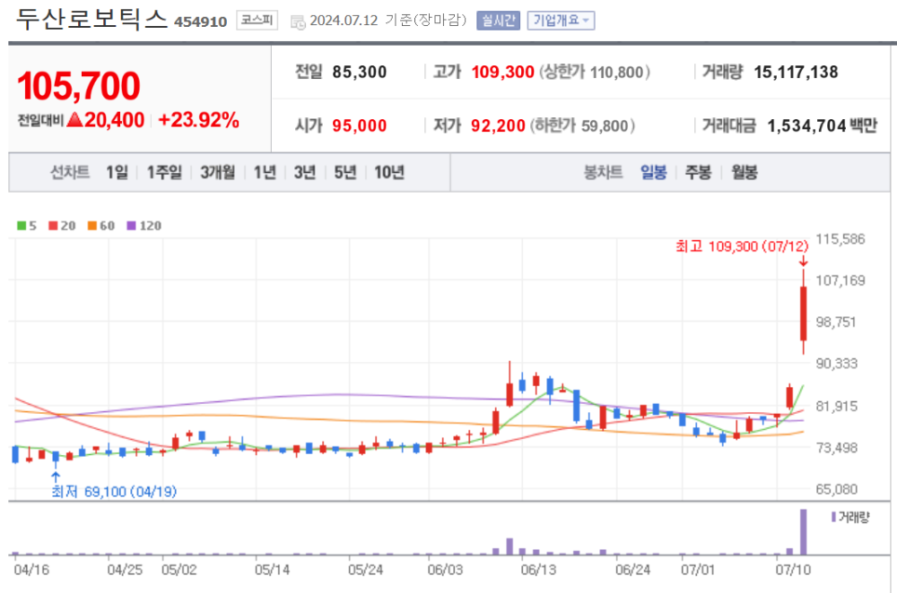Select the 3개월 line chart tab

pyautogui.click(x=217, y=172)
